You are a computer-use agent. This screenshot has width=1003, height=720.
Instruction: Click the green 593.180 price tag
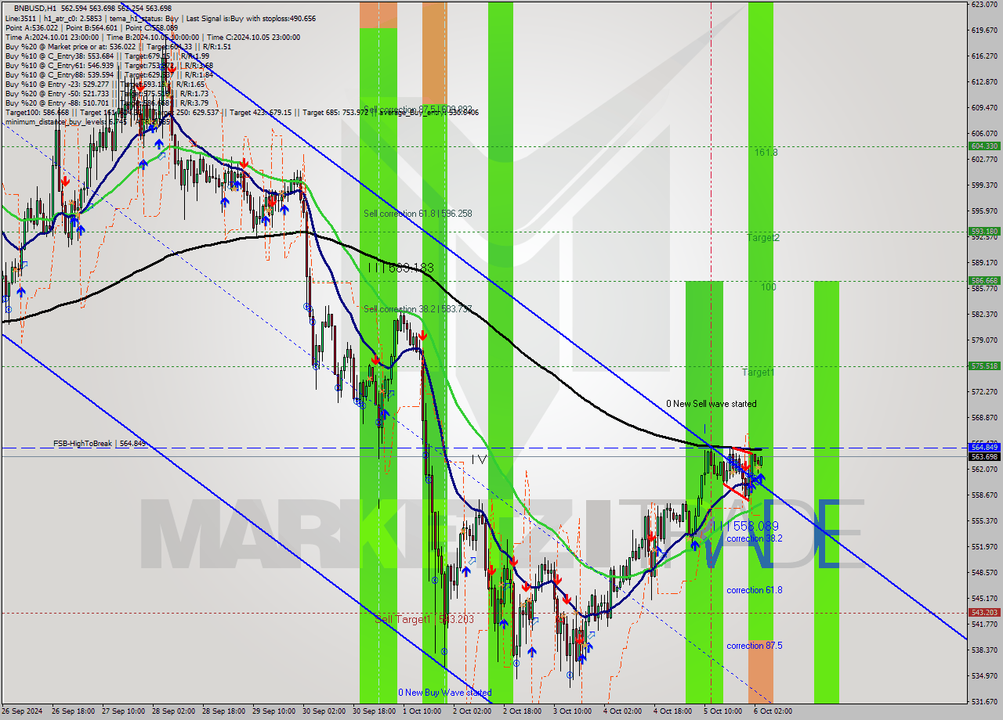pyautogui.click(x=984, y=232)
